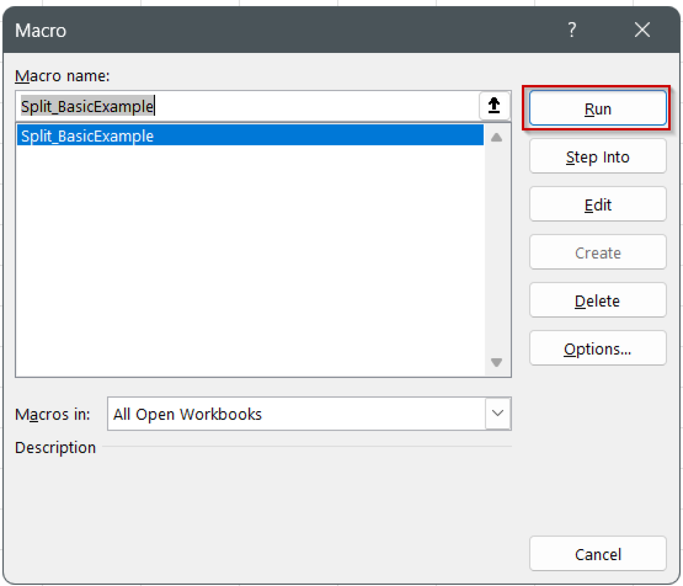The height and width of the screenshot is (586, 683).
Task: Run the Split_BasicExample macro
Action: click(598, 108)
